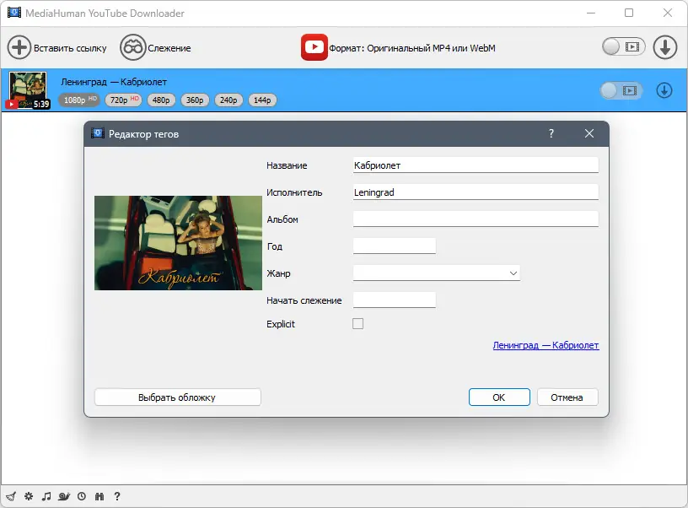Click the music note icon in status bar

(46, 496)
